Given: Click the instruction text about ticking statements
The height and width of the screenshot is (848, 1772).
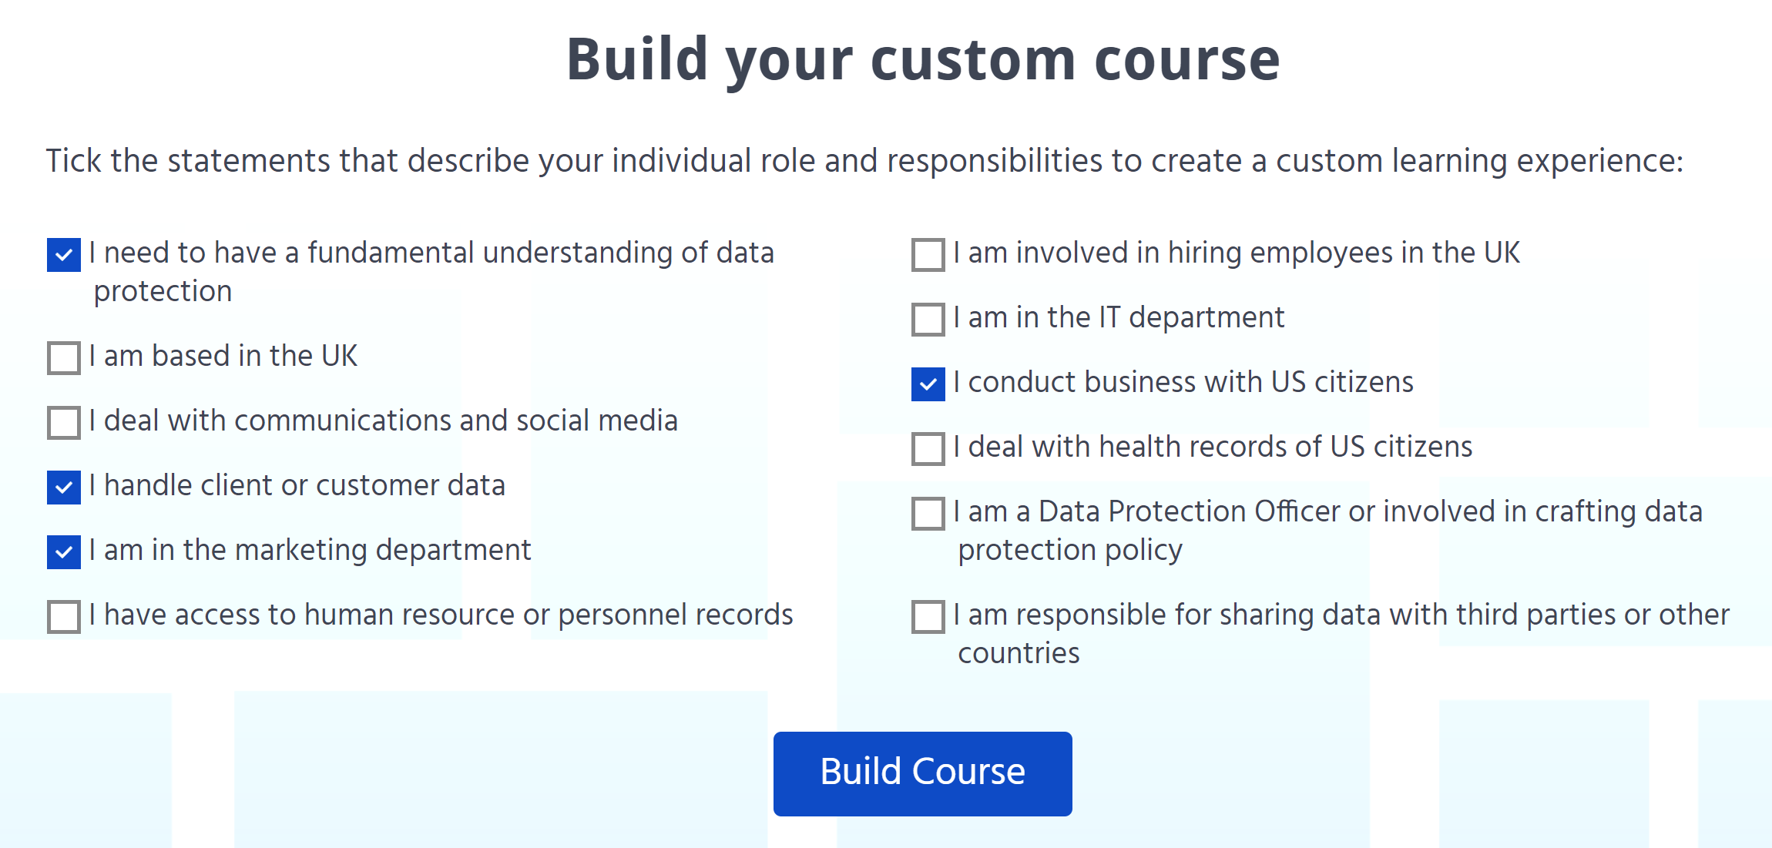Looking at the screenshot, I should (x=864, y=162).
